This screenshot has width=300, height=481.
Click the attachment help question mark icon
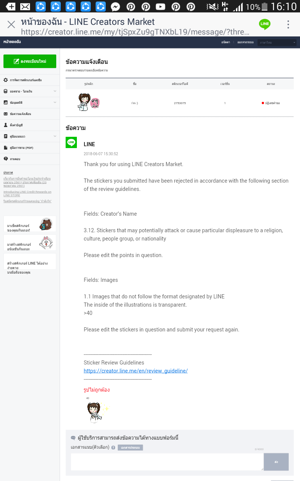point(113,448)
